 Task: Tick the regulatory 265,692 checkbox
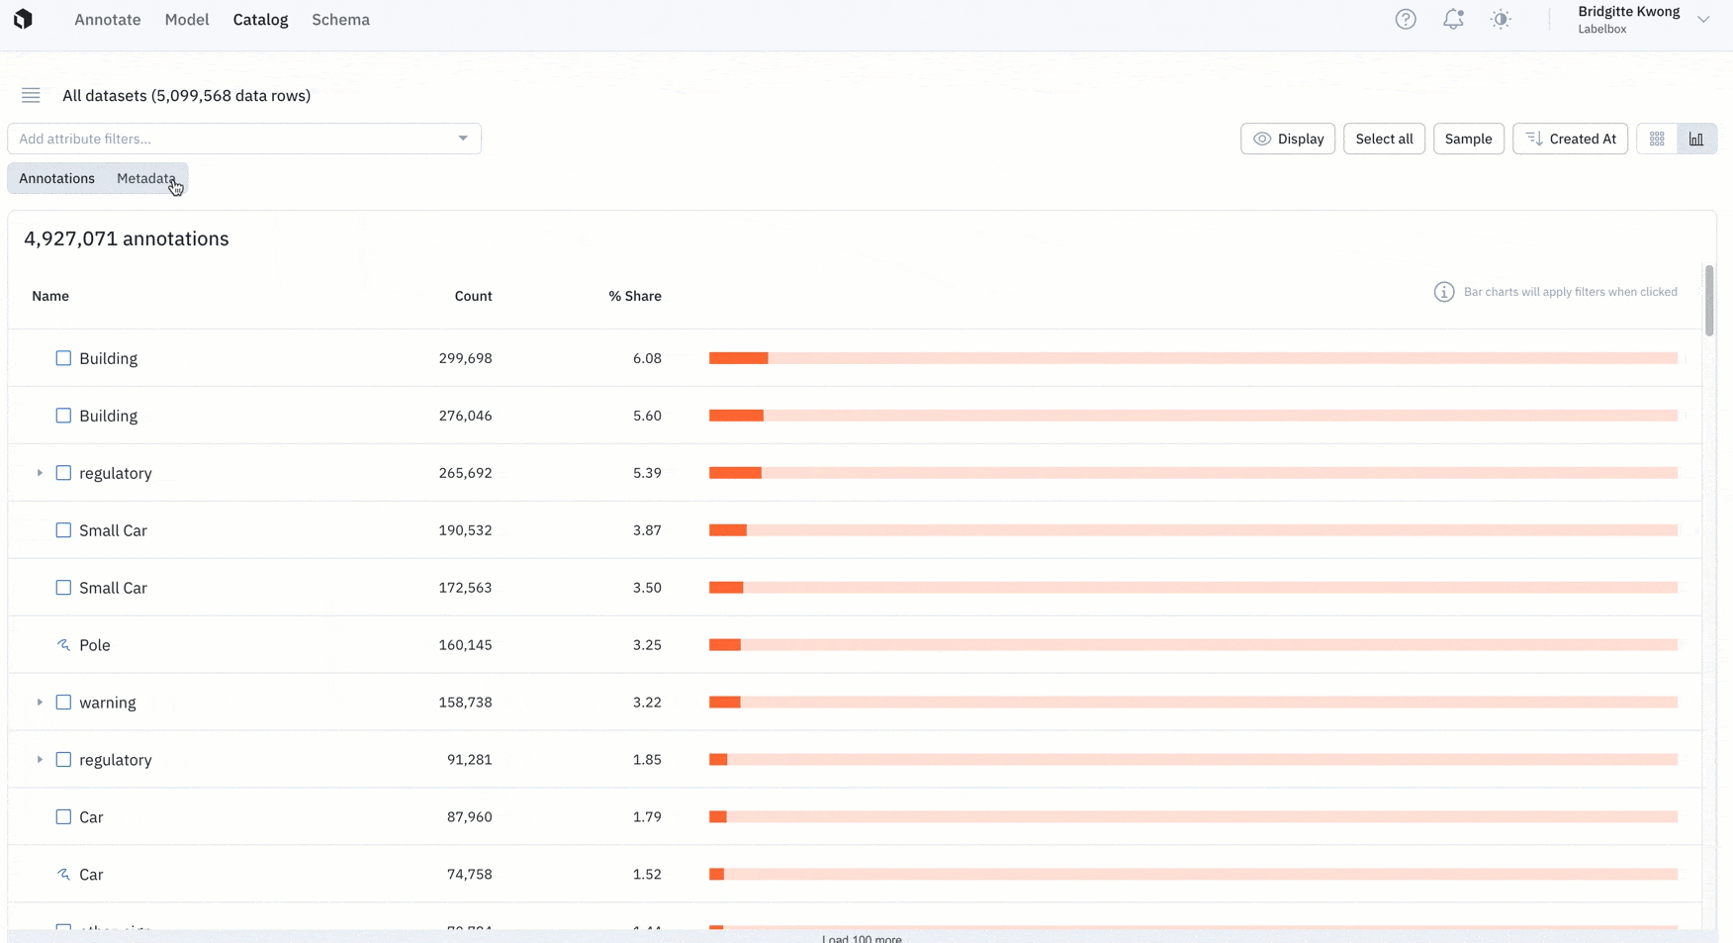pos(63,473)
